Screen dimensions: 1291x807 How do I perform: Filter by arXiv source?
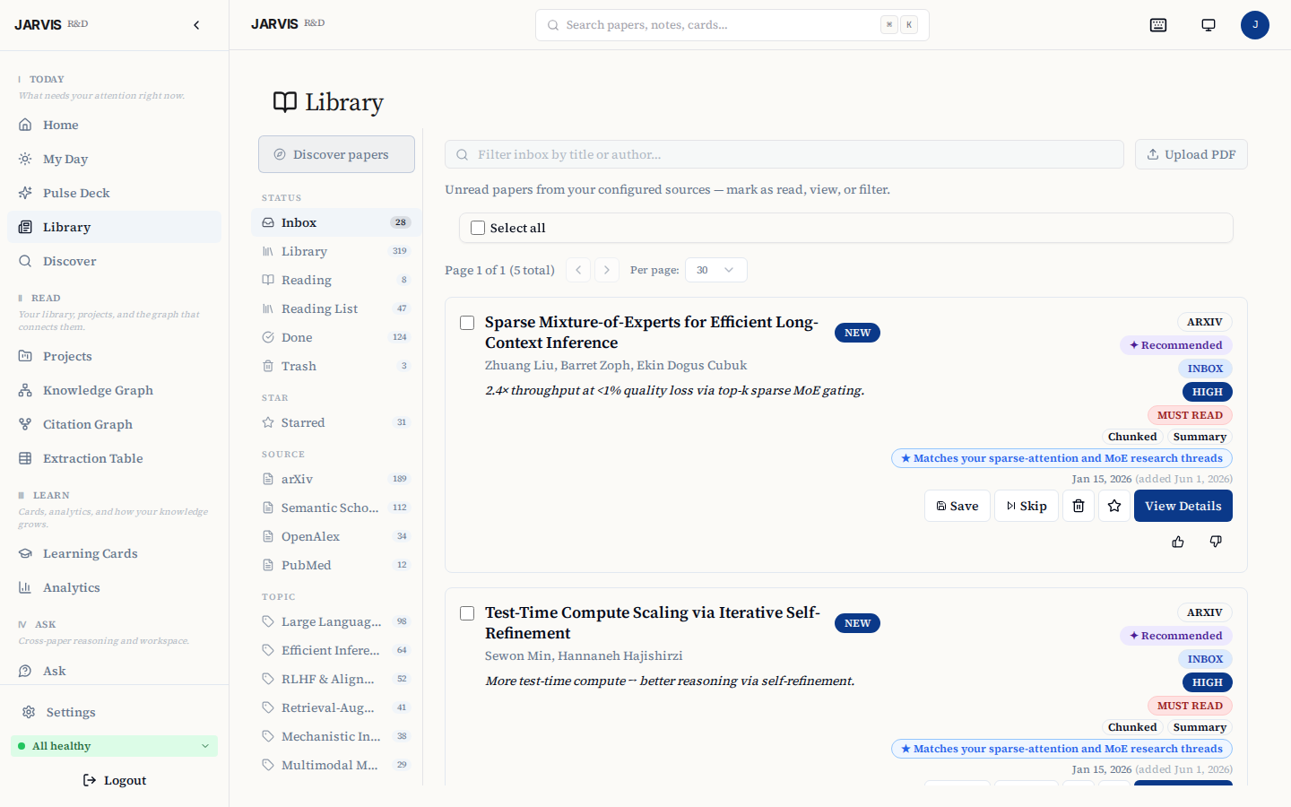(336, 479)
